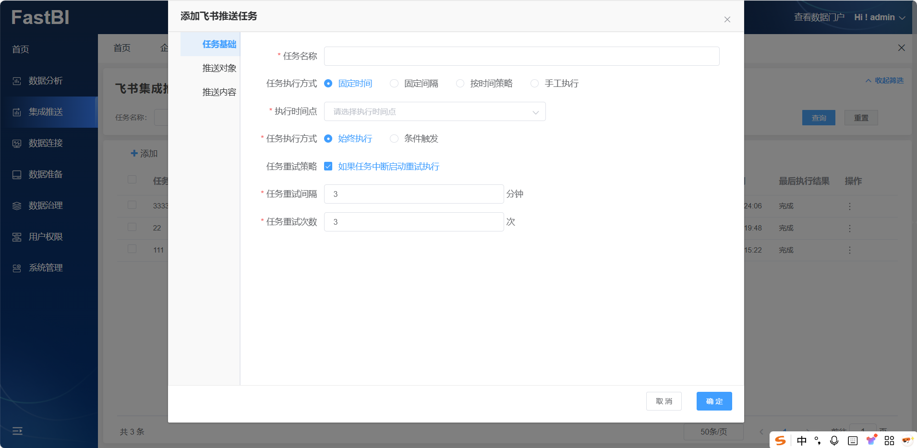This screenshot has width=917, height=448.
Task: Click the 数据连接 sidebar icon
Action: 17,144
